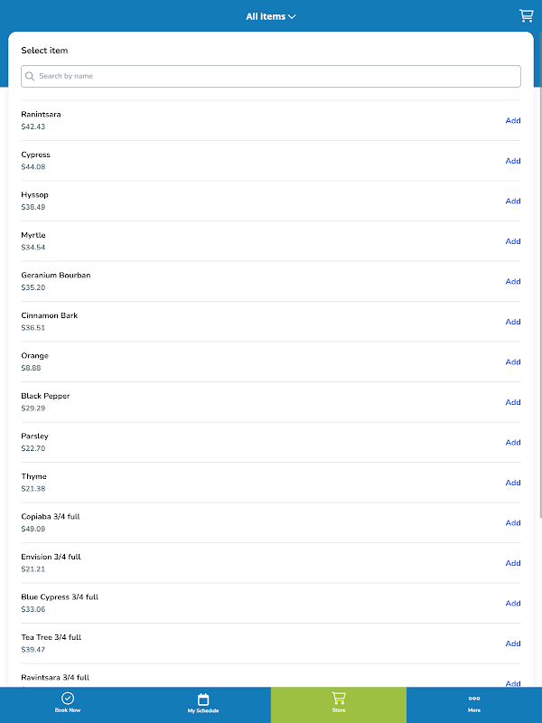
Task: Open the More dots icon
Action: (x=474, y=699)
